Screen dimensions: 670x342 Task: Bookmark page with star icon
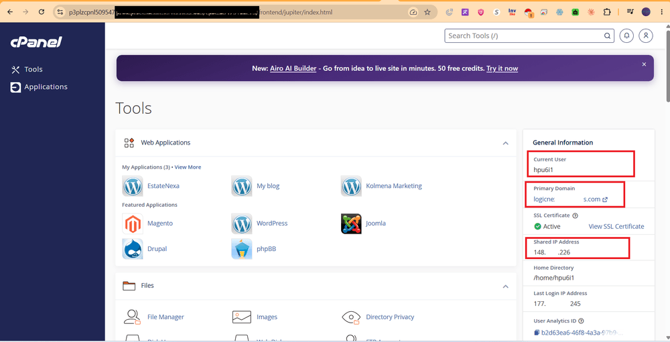pos(427,13)
